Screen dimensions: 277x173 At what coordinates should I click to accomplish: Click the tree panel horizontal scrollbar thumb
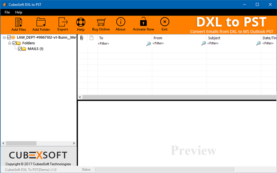click(x=21, y=143)
